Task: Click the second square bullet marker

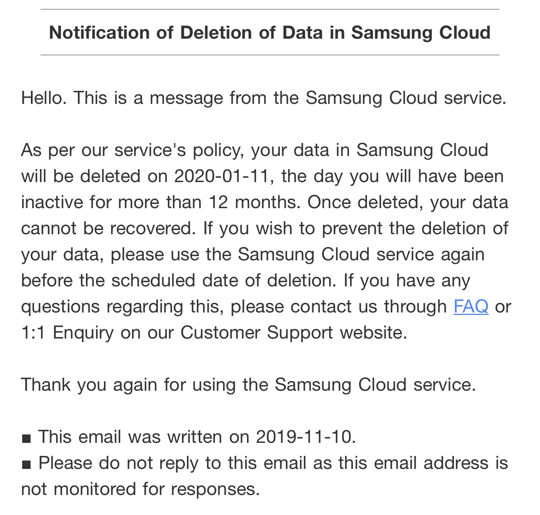Action: [x=26, y=465]
